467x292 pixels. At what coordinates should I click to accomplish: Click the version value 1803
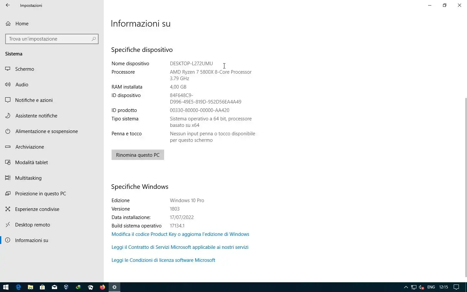(x=174, y=209)
